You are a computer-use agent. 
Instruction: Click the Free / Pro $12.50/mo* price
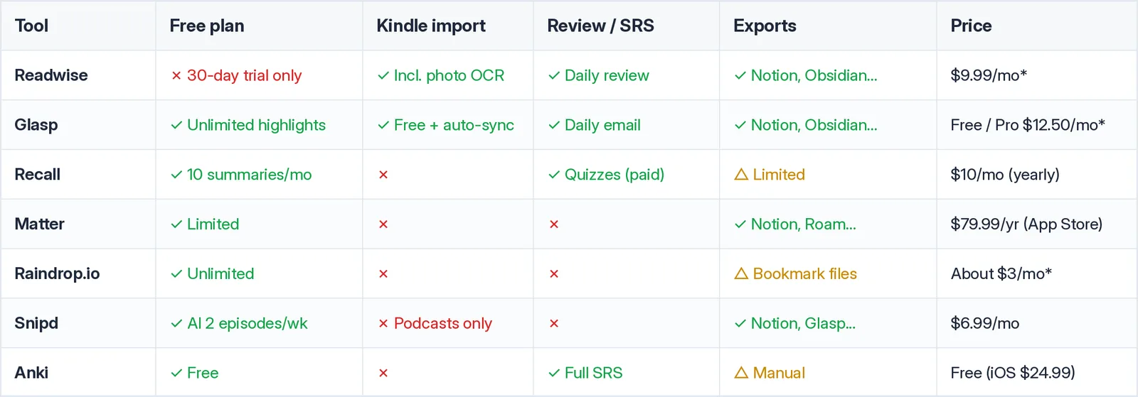pyautogui.click(x=1028, y=125)
